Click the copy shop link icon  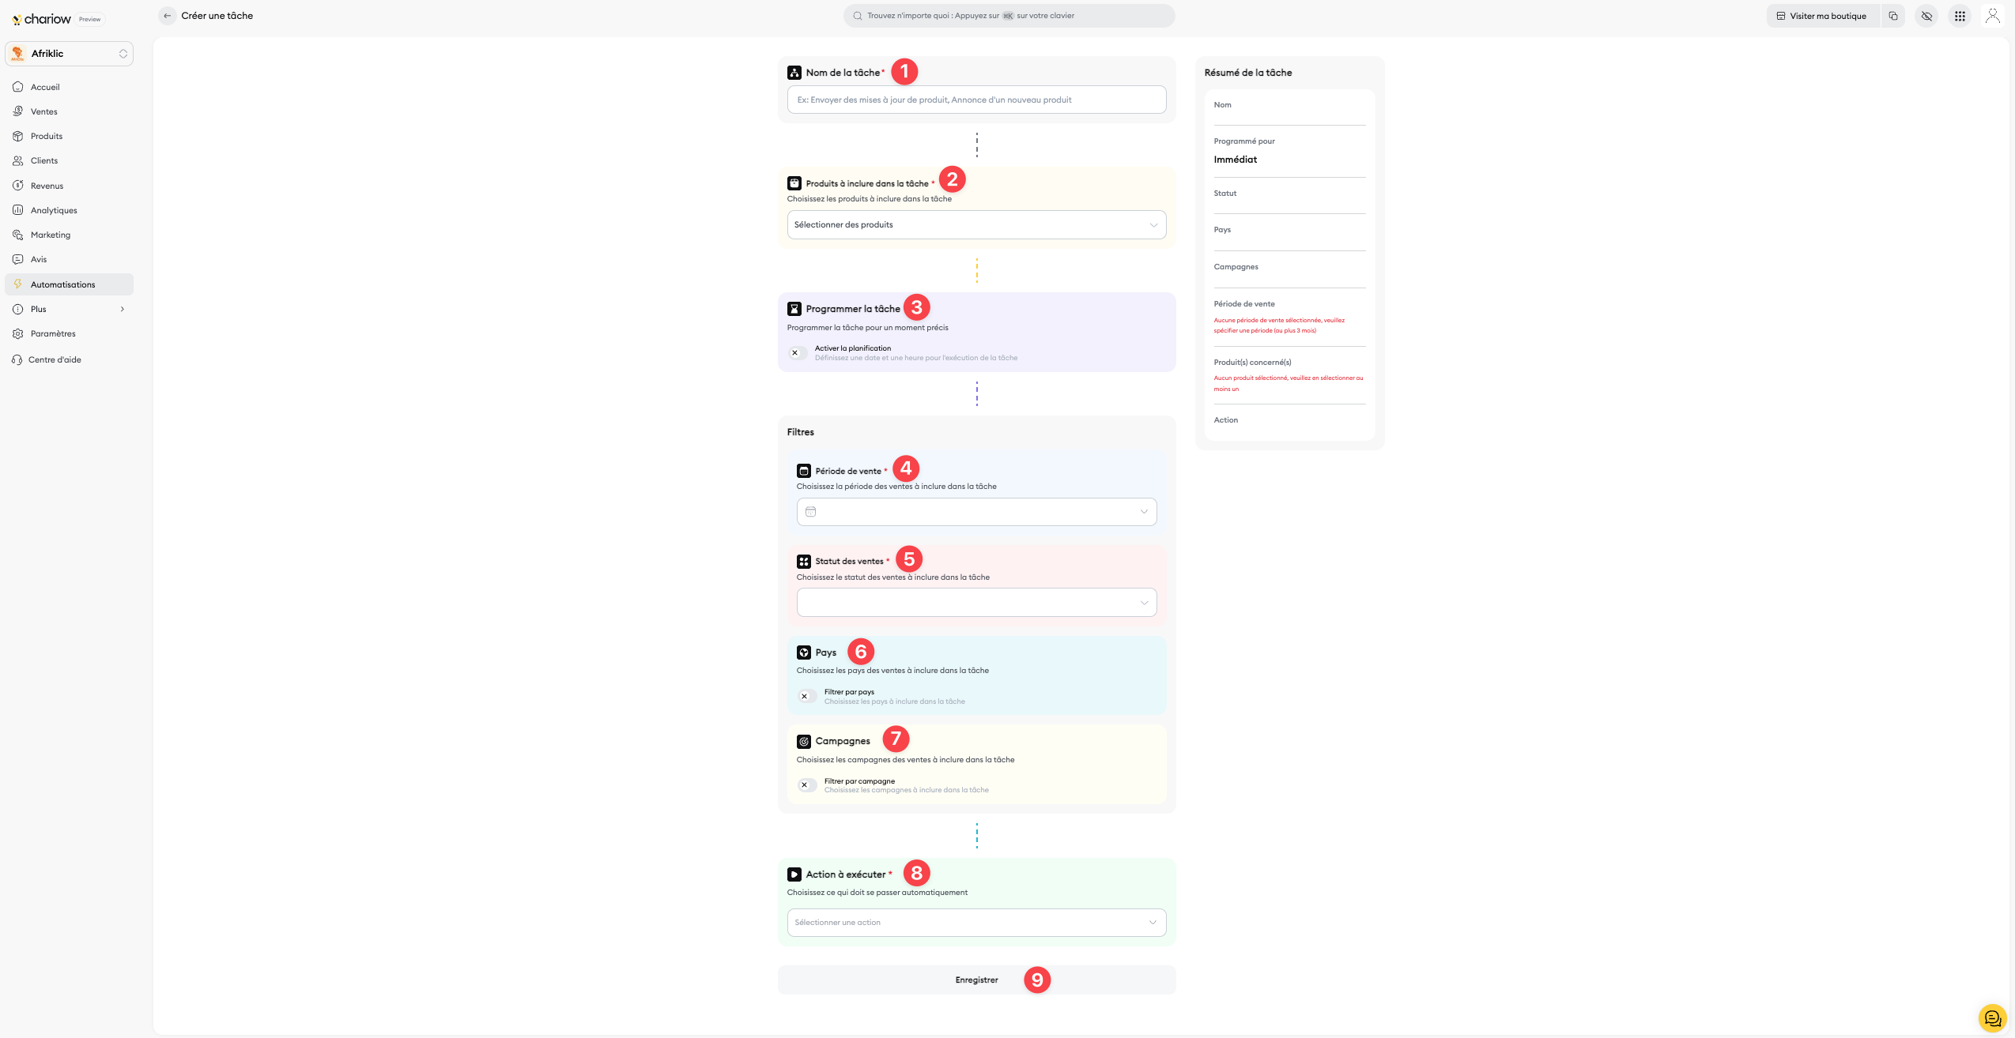pos(1893,16)
